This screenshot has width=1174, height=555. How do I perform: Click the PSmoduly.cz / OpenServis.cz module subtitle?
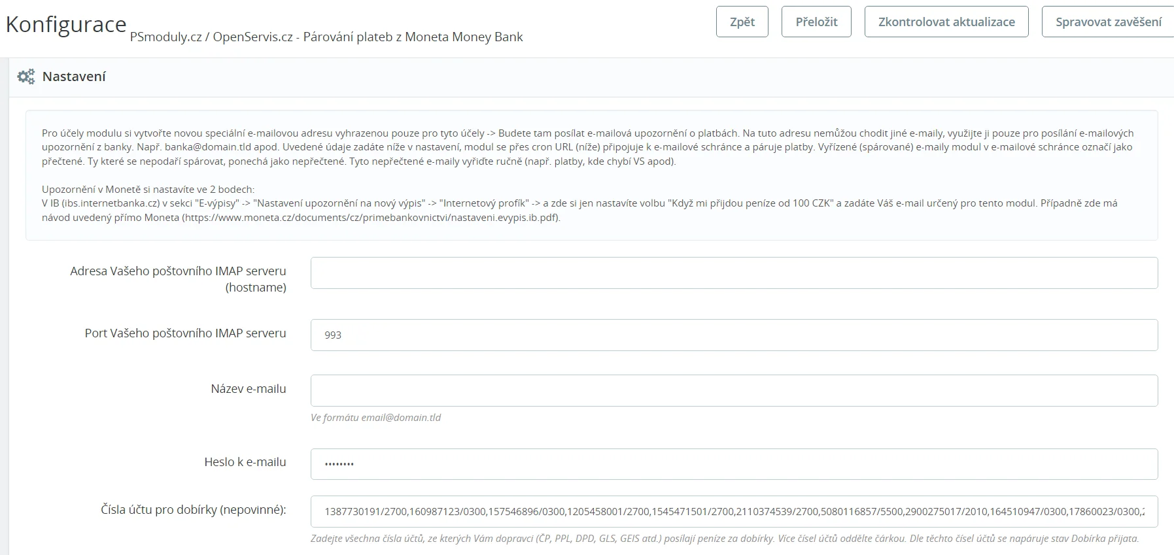[x=326, y=37]
